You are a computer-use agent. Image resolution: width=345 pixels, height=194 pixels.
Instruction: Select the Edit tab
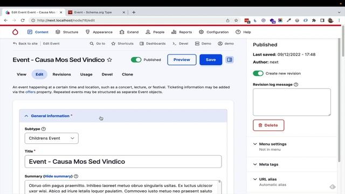pos(39,74)
